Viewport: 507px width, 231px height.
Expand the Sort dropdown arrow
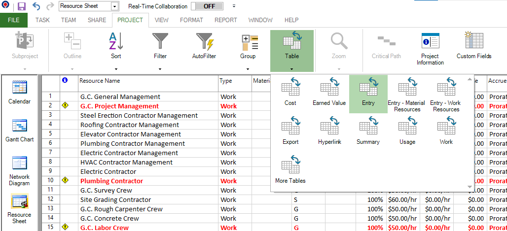click(x=116, y=69)
